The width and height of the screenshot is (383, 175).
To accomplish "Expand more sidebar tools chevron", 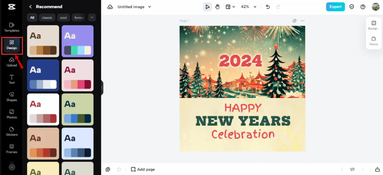I will (12, 167).
